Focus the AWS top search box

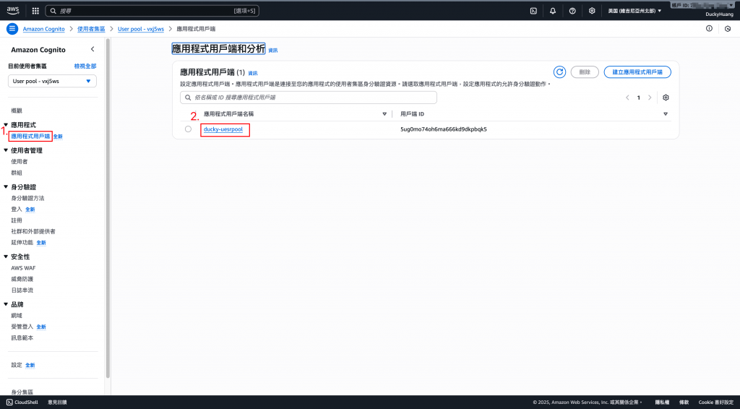point(152,11)
